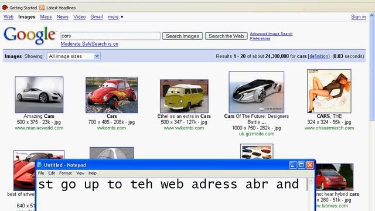Click the uk.gizmodo.com source text

coord(257,134)
